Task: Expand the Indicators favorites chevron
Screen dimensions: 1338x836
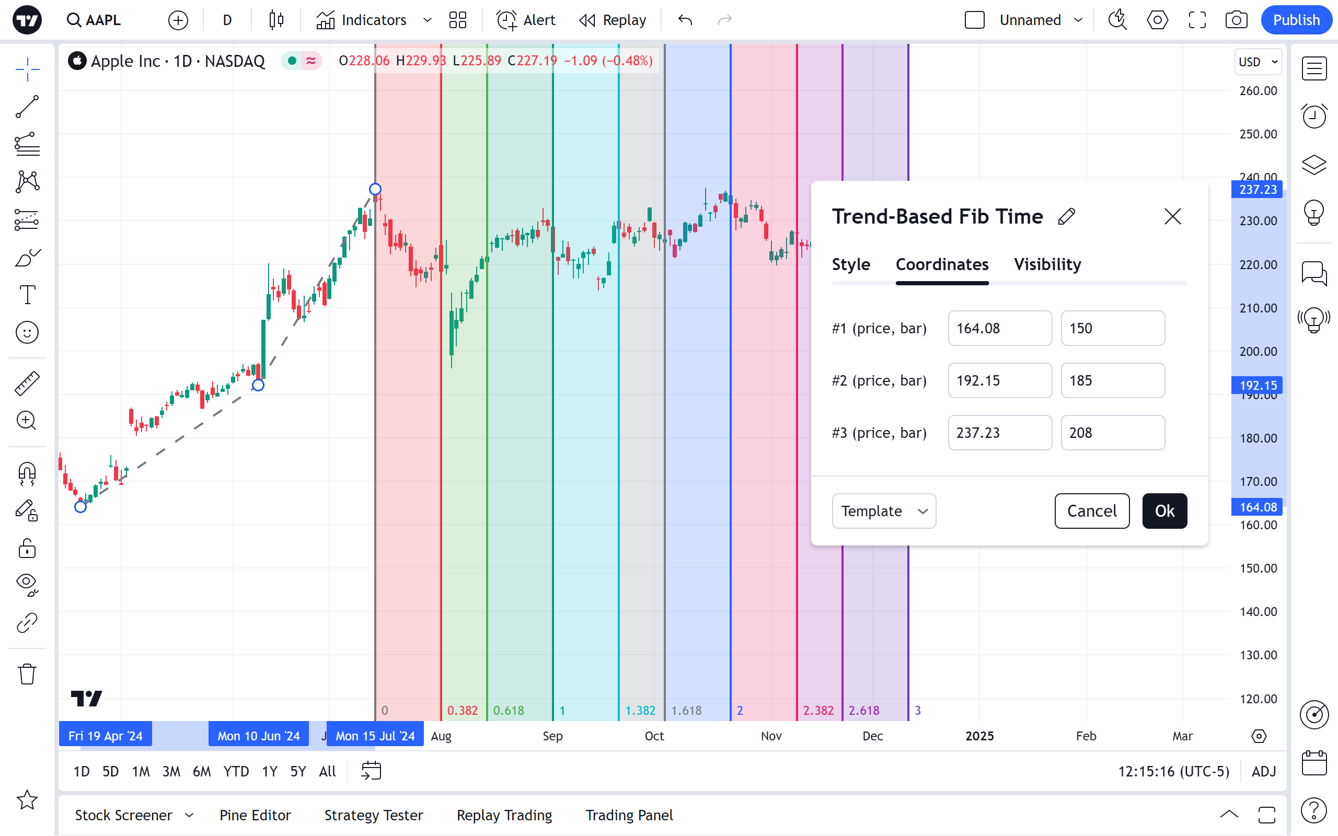Action: (x=428, y=20)
